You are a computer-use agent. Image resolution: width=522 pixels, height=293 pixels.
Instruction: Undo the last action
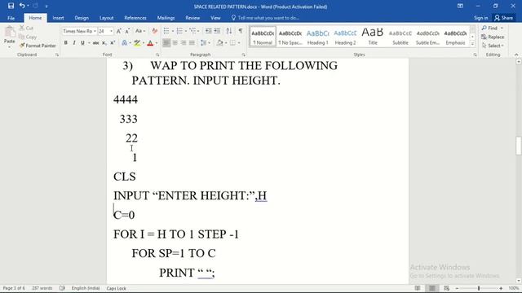(22, 6)
